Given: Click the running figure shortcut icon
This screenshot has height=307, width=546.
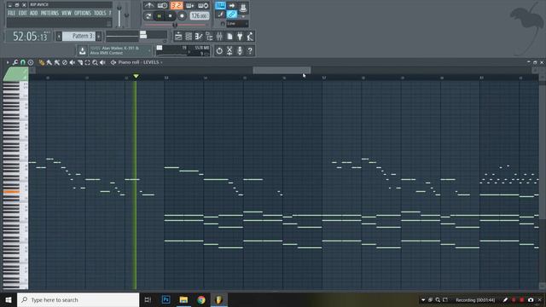Looking at the screenshot, I should coord(250,36).
